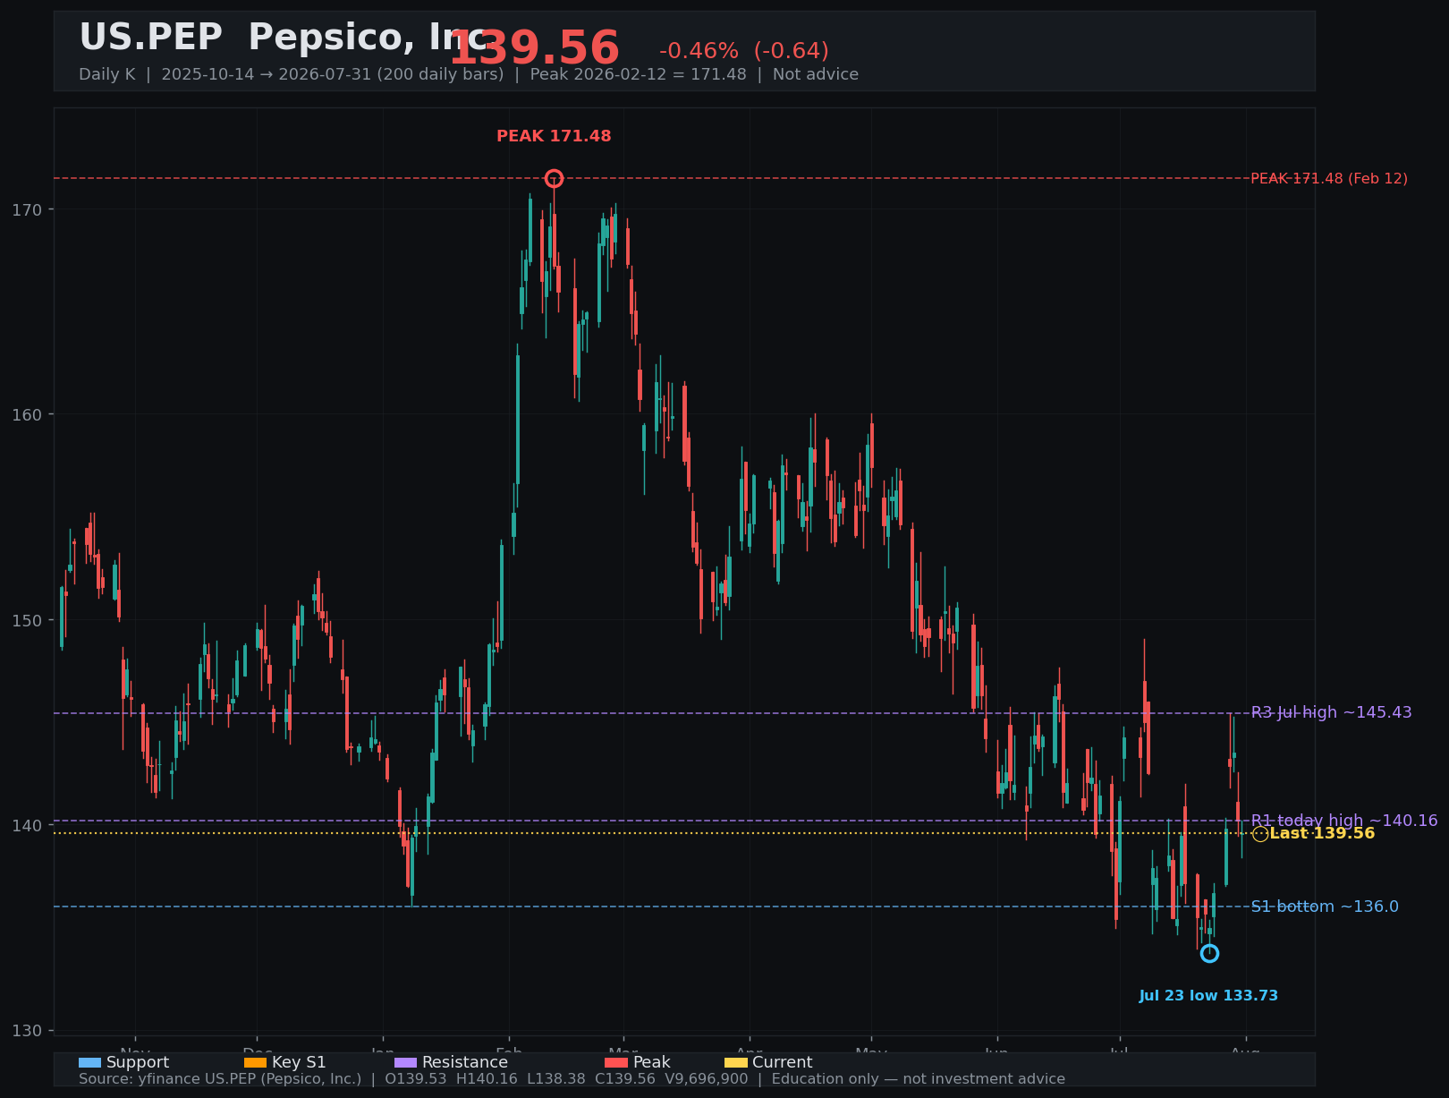Click the '-0.46% (-0.64)' change value
This screenshot has height=1098, width=1449.
pyautogui.click(x=744, y=51)
